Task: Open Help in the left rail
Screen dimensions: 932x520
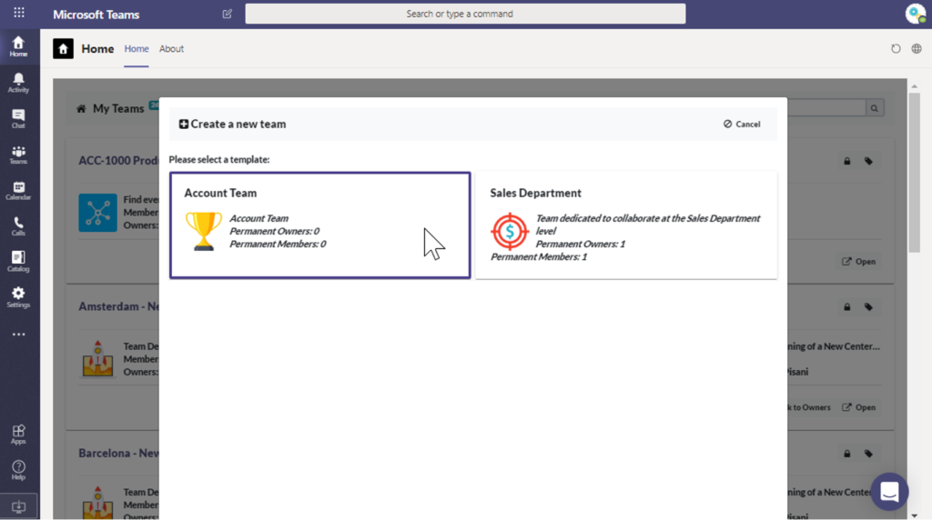Action: pos(18,469)
